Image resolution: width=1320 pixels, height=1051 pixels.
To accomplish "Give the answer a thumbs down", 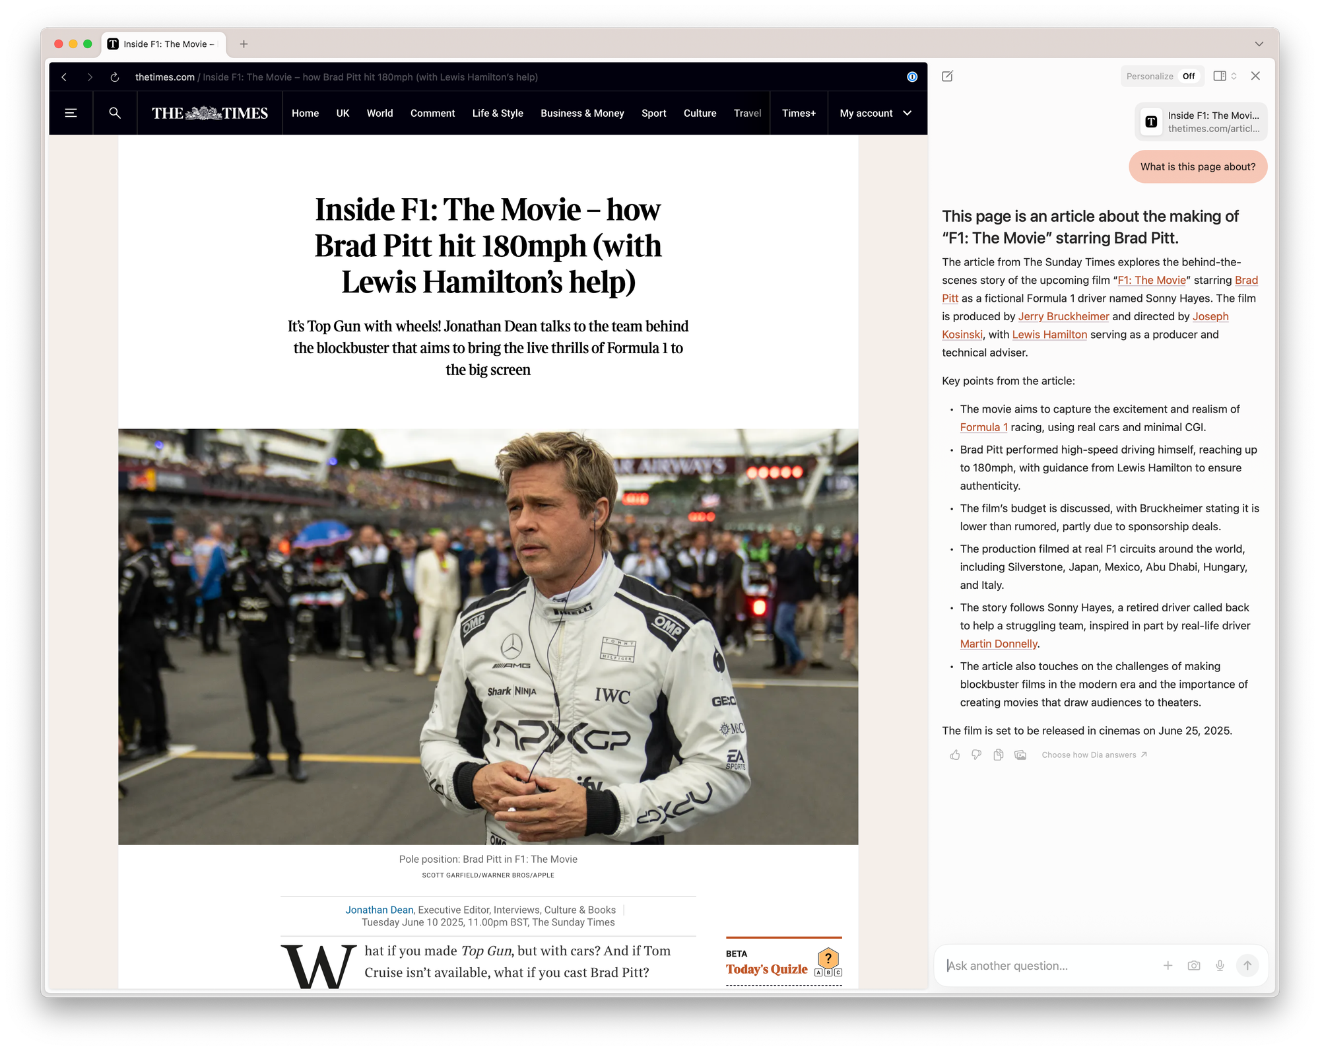I will point(977,755).
